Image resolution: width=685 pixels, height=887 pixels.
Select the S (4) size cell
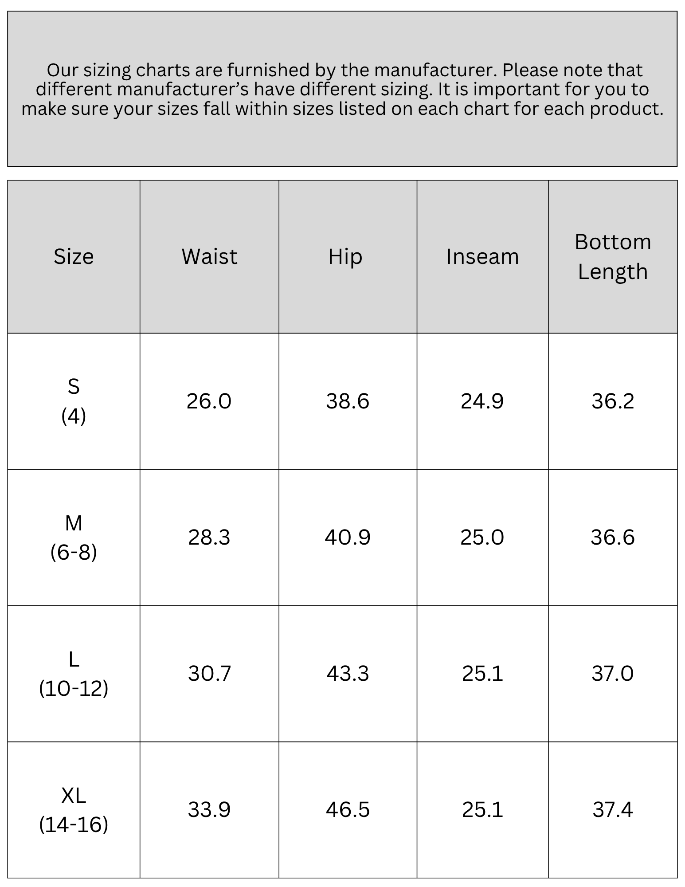point(74,401)
